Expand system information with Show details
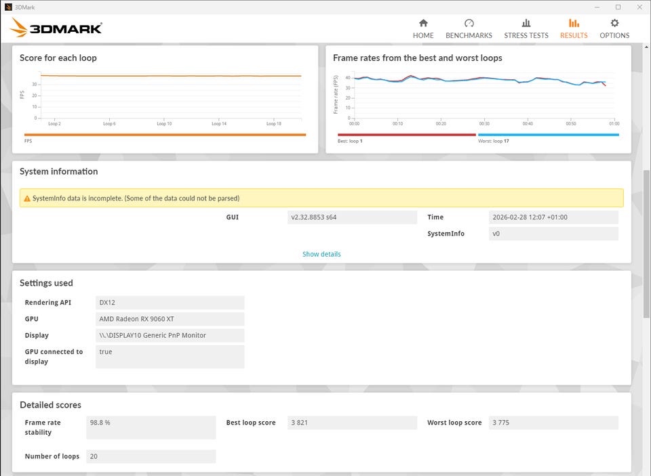 coord(321,254)
